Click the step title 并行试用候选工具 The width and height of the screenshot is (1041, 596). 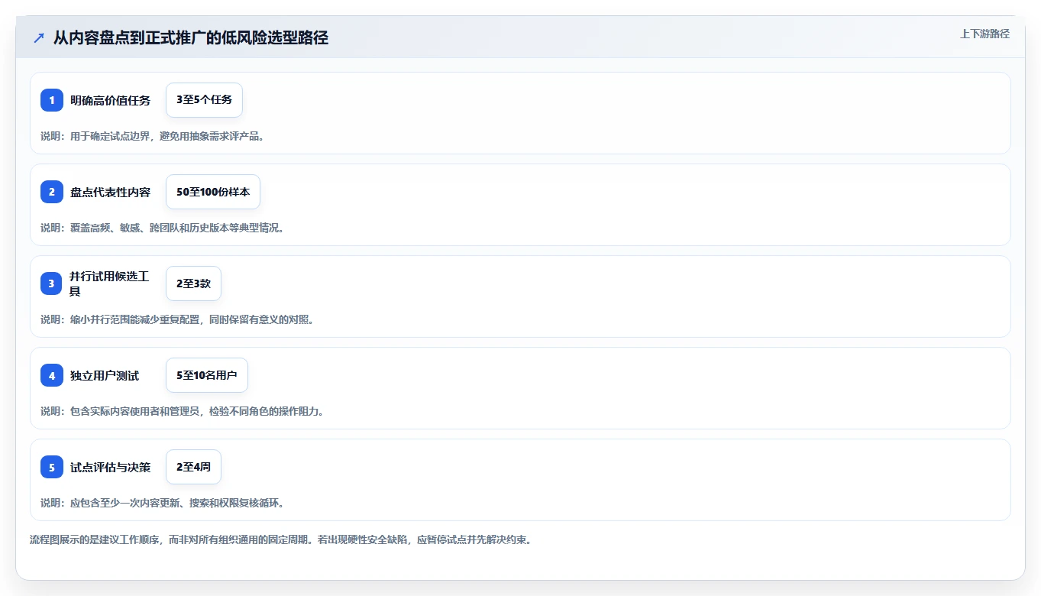click(x=111, y=283)
